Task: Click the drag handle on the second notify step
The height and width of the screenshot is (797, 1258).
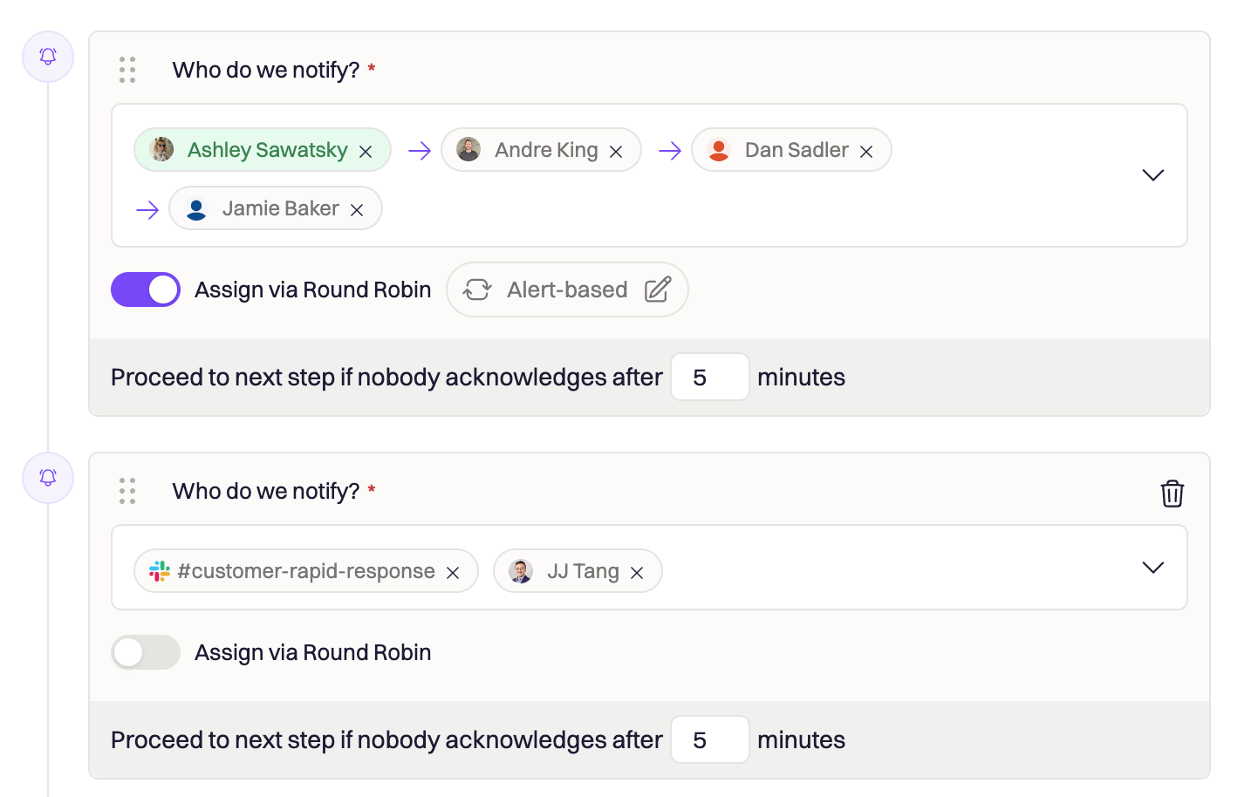Action: coord(127,491)
